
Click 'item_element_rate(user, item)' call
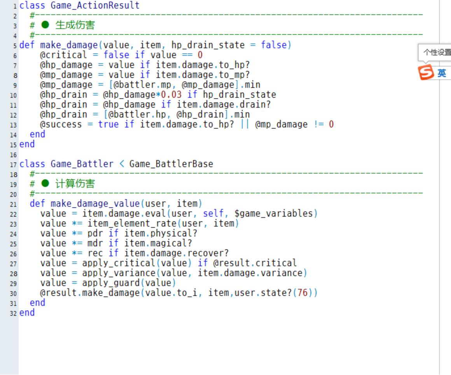[x=163, y=223]
